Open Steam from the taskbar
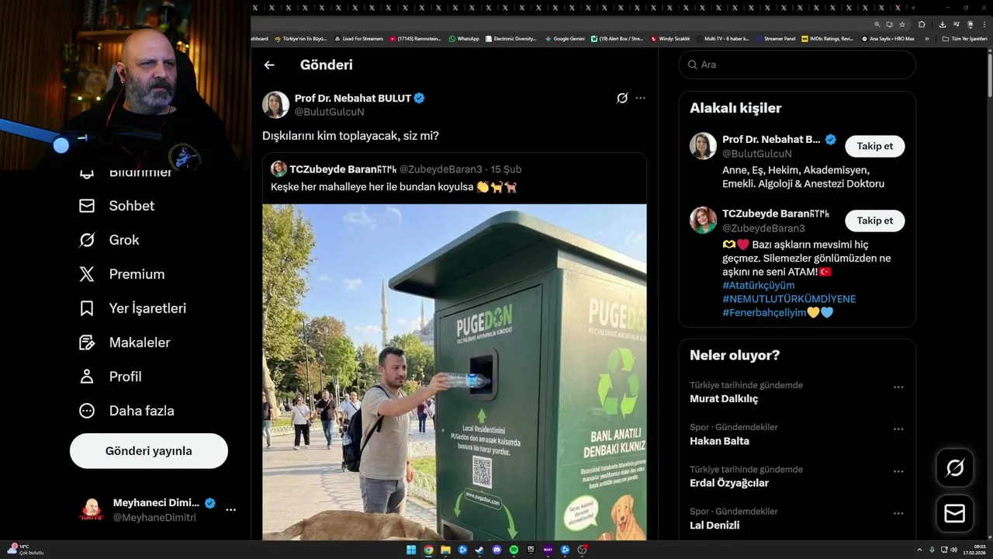The image size is (993, 559). click(x=479, y=550)
